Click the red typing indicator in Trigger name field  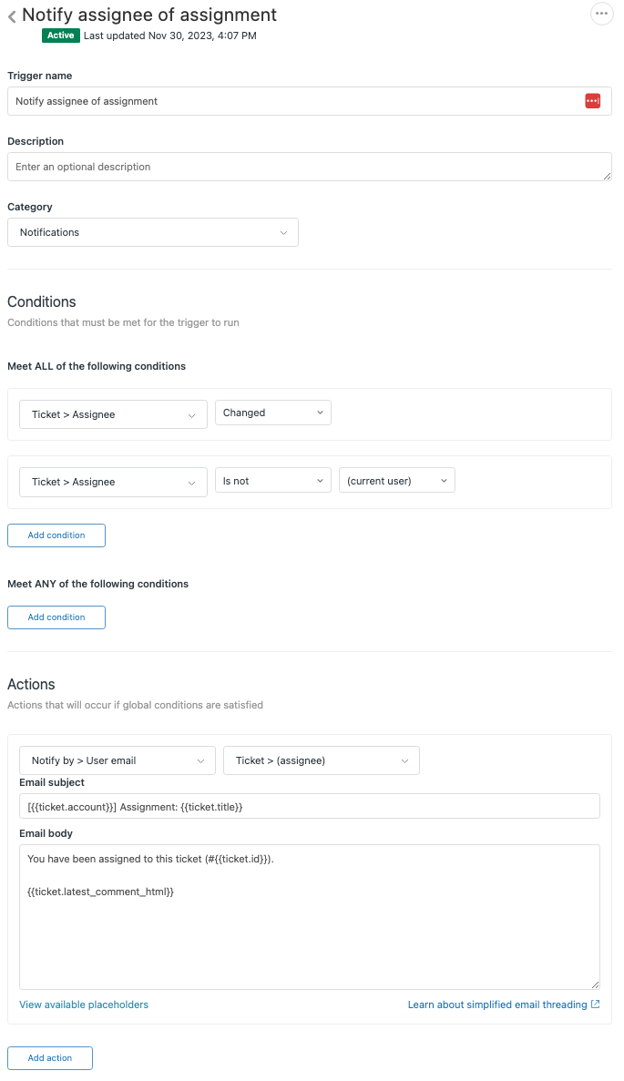(593, 100)
